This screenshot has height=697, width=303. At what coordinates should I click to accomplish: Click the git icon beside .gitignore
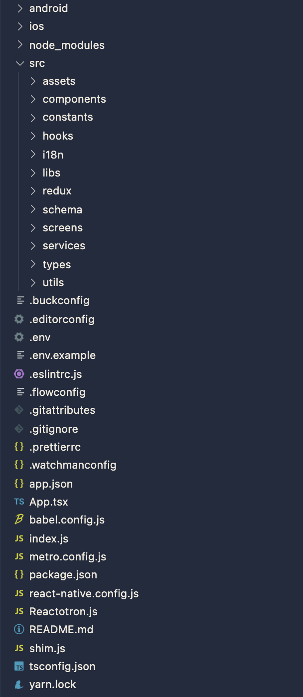point(19,429)
